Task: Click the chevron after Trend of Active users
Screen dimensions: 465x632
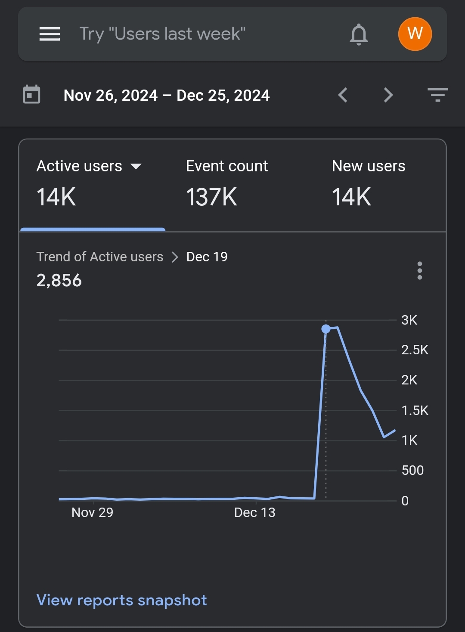Action: tap(175, 257)
